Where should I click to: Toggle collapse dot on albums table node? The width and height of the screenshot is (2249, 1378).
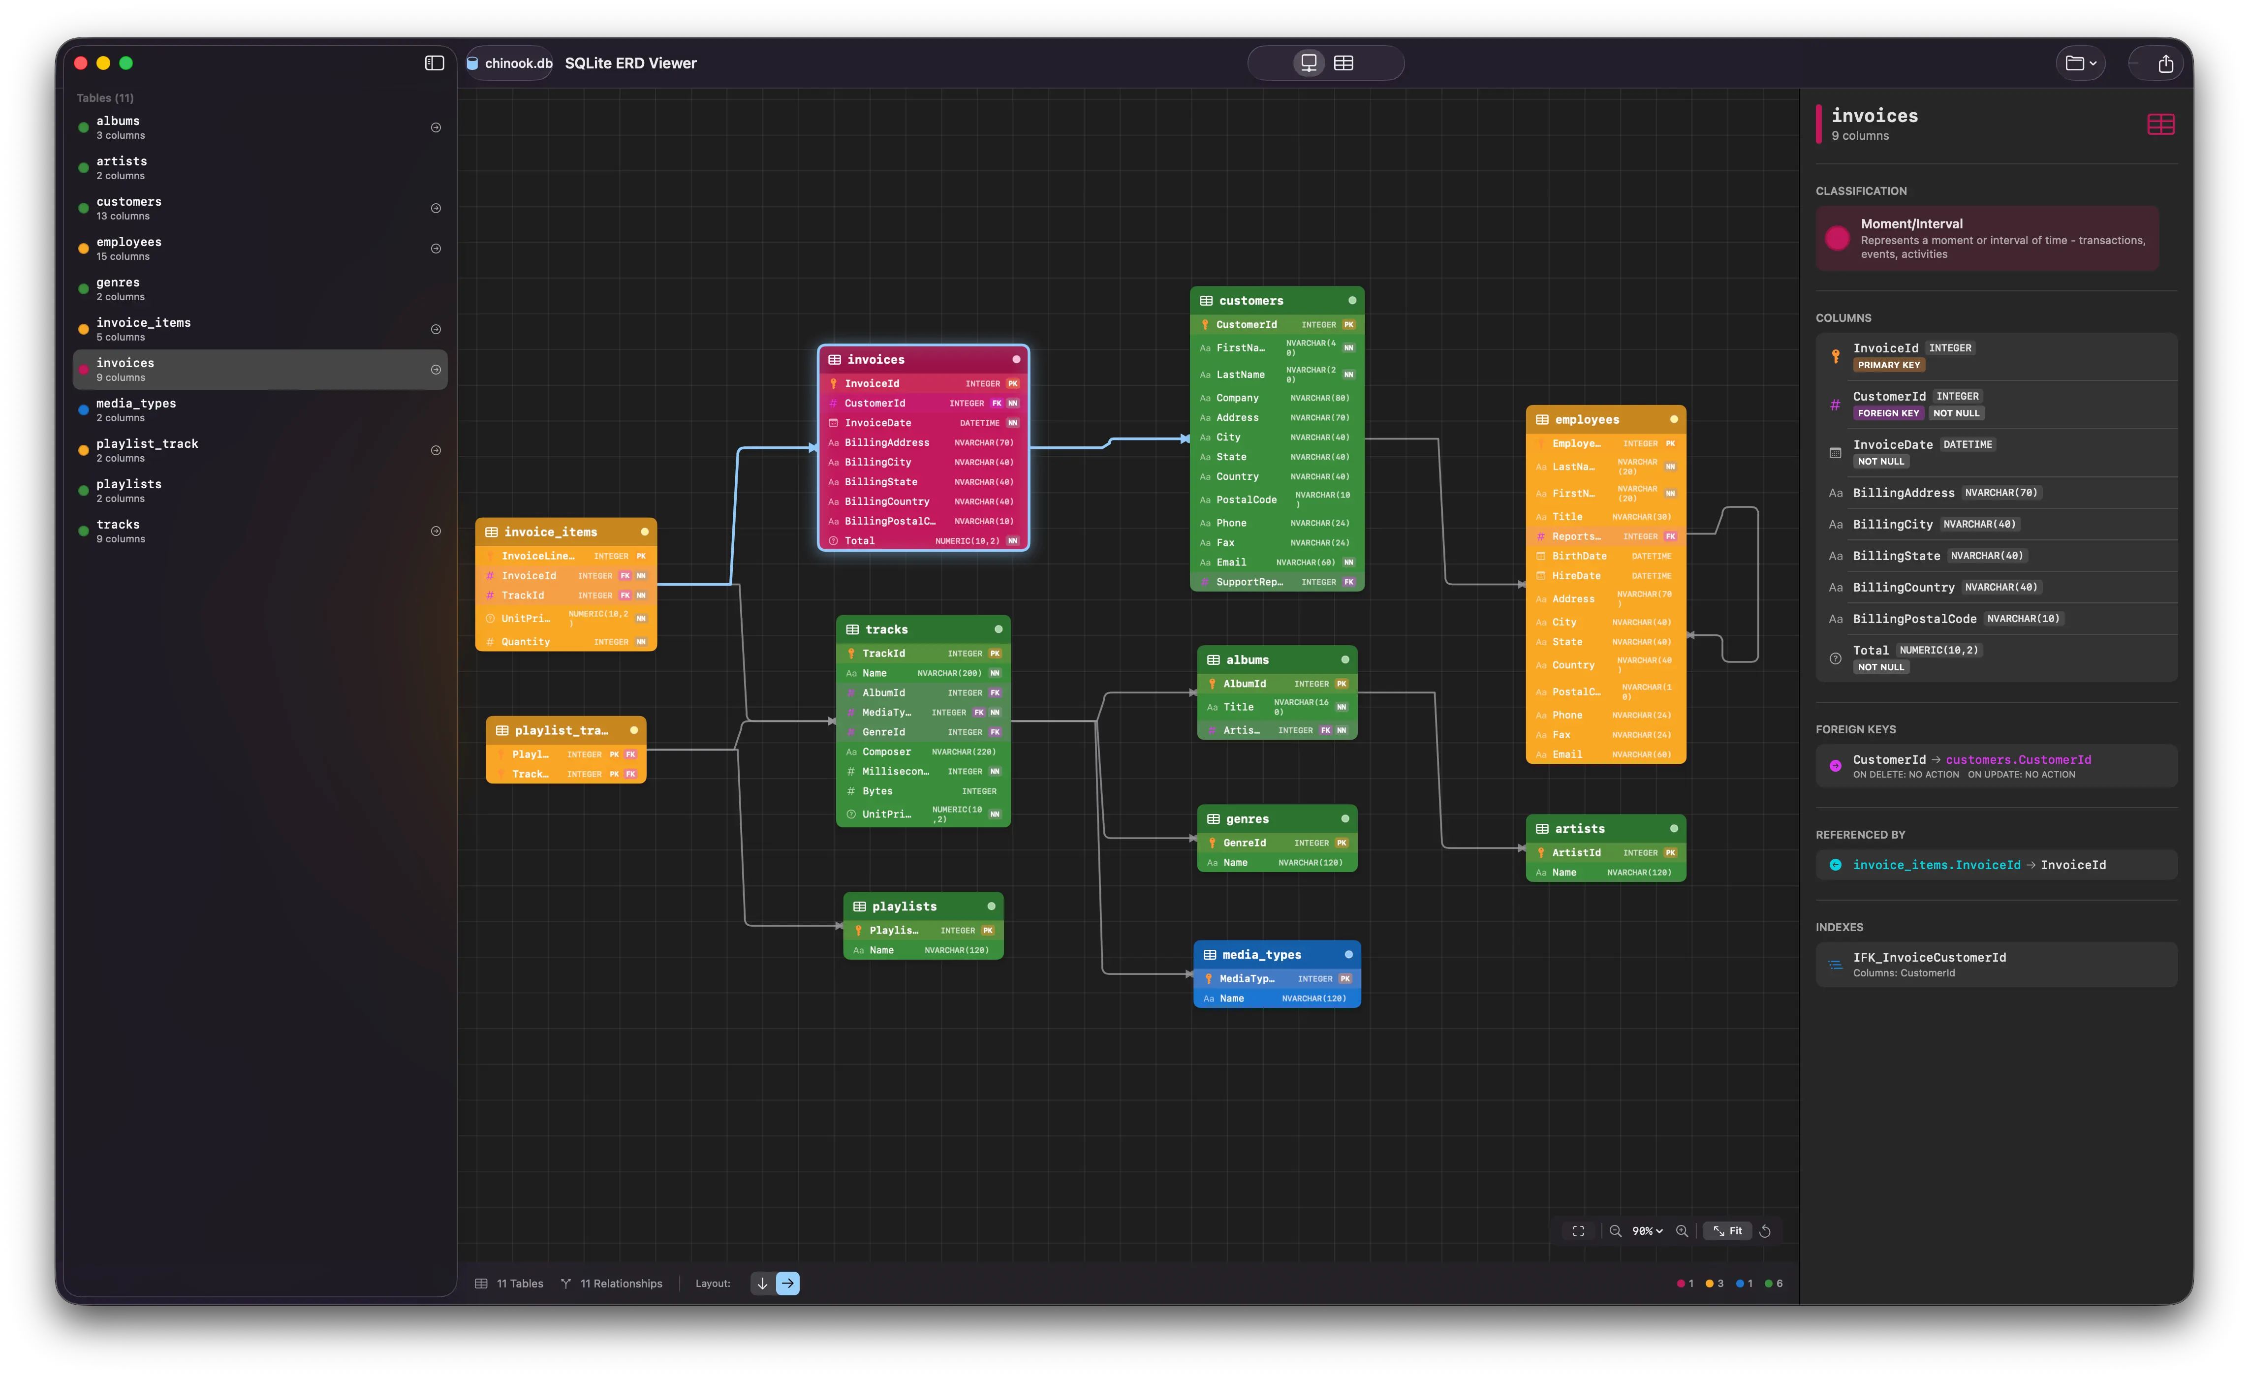tap(1344, 660)
